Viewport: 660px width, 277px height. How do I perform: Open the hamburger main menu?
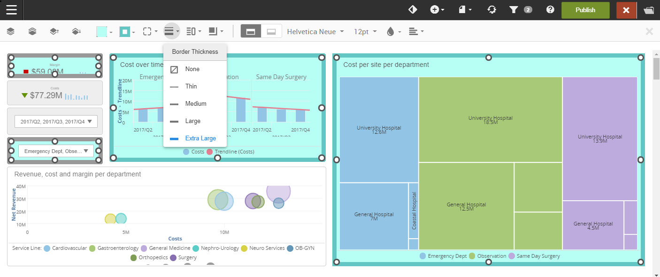click(x=11, y=10)
